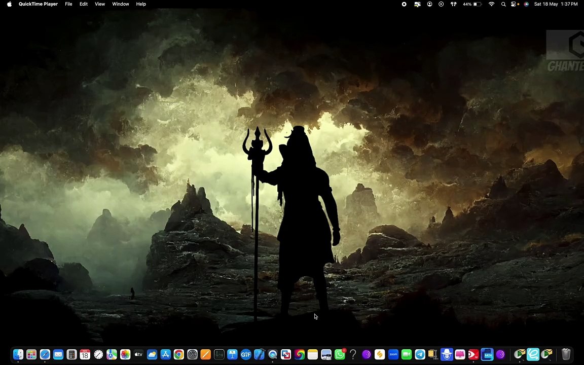Open the AirPods status menu
The image size is (584, 365).
pyautogui.click(x=453, y=4)
